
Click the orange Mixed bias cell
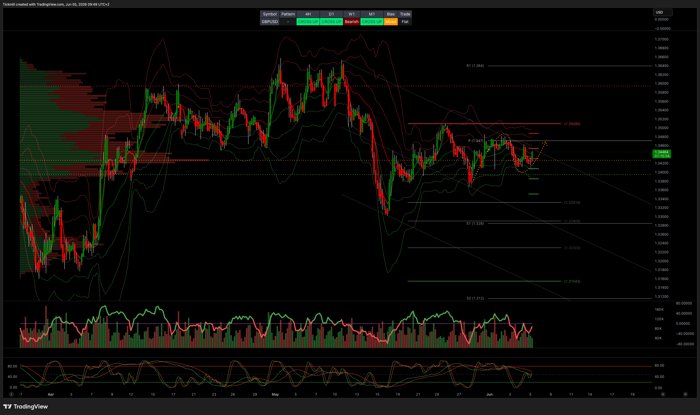click(x=391, y=22)
